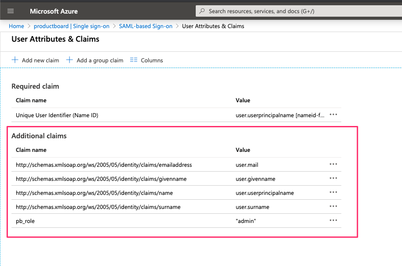Click the Columns layout icon

pos(134,60)
